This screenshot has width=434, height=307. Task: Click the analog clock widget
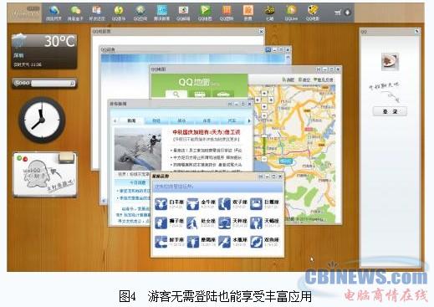[42, 120]
